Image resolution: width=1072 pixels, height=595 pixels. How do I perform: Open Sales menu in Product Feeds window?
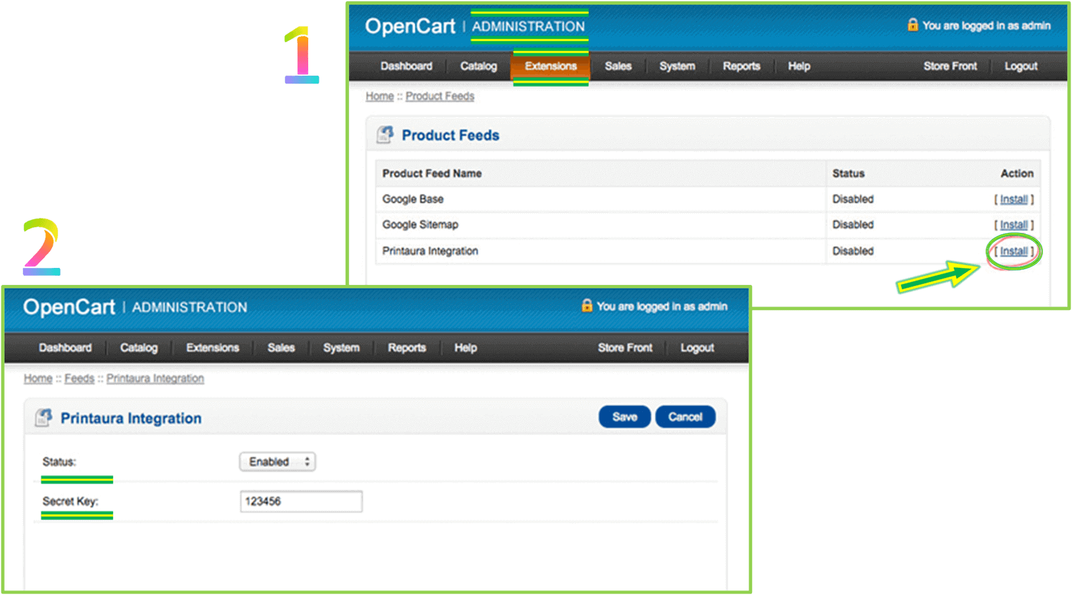(618, 66)
